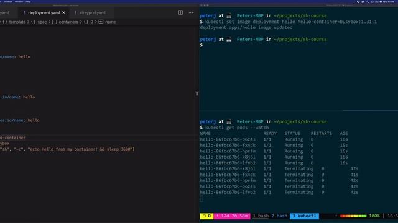Screen dimensions: 398x223
Task: Switch to the deployment.yaml tab
Action: pyautogui.click(x=44, y=12)
